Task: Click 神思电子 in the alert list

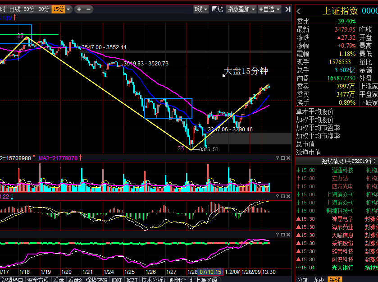Action: [x=342, y=219]
